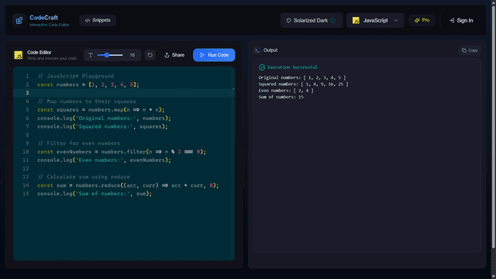Click the 'Interactive Code Editor' subtitle
Screen dimensions: 496x279
point(50,25)
